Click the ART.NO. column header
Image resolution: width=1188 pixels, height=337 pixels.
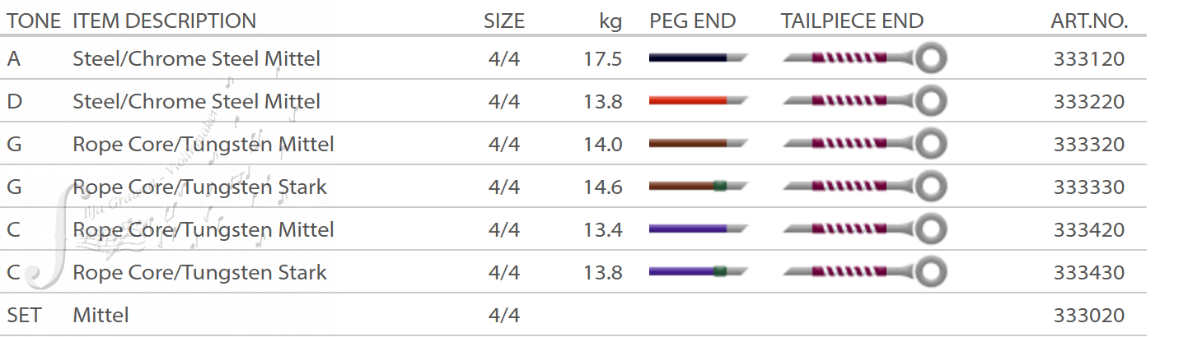pyautogui.click(x=1089, y=21)
